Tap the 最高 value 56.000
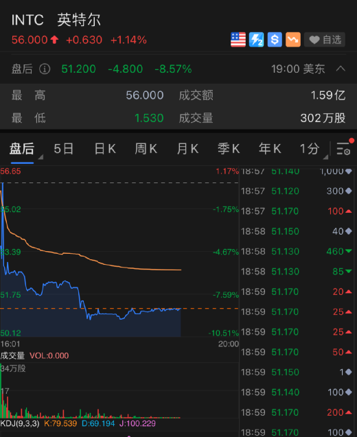Viewport: 357px width, 437px height. click(x=144, y=95)
